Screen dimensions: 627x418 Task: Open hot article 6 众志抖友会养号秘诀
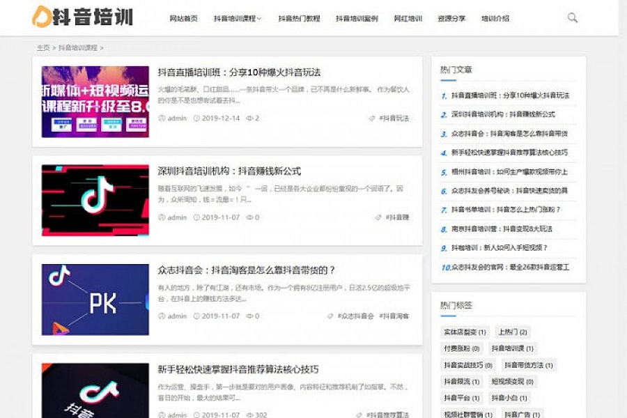click(x=509, y=190)
